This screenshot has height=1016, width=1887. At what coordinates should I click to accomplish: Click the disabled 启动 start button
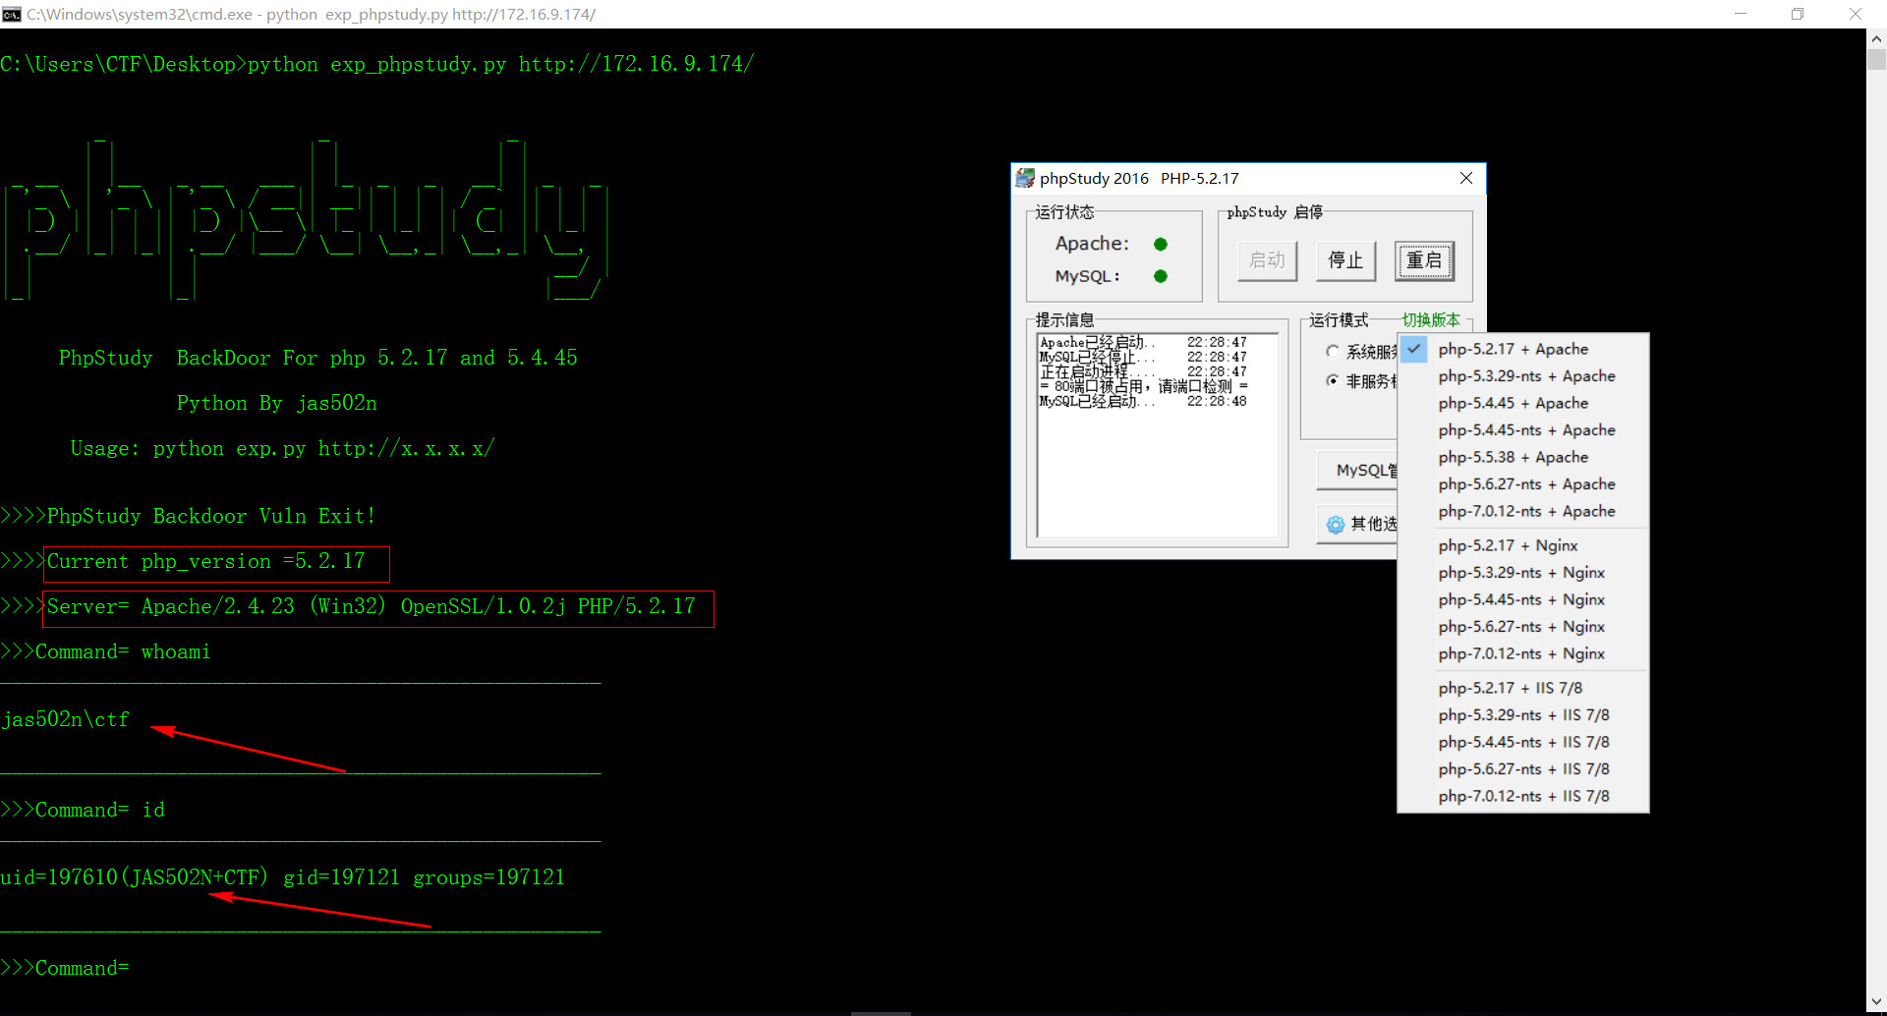[1267, 260]
